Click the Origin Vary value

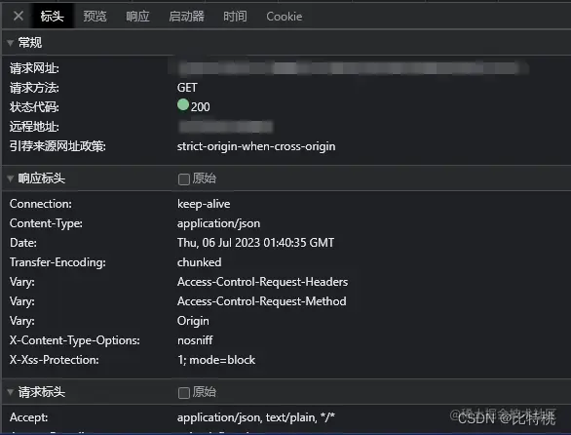click(x=193, y=321)
